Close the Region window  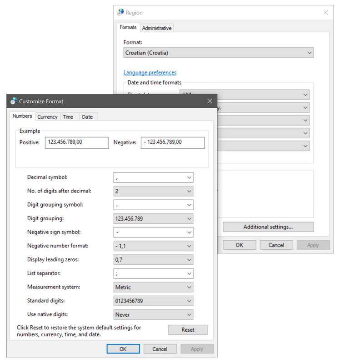point(325,13)
